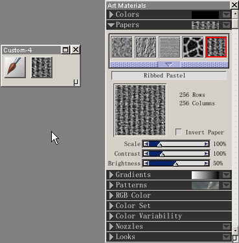Expand the Patterns section
Image resolution: width=239 pixels, height=243 pixels.
pyautogui.click(x=111, y=185)
